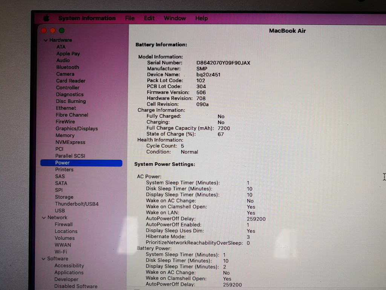Select Camera in the sidebar
The height and width of the screenshot is (290, 386).
(65, 74)
